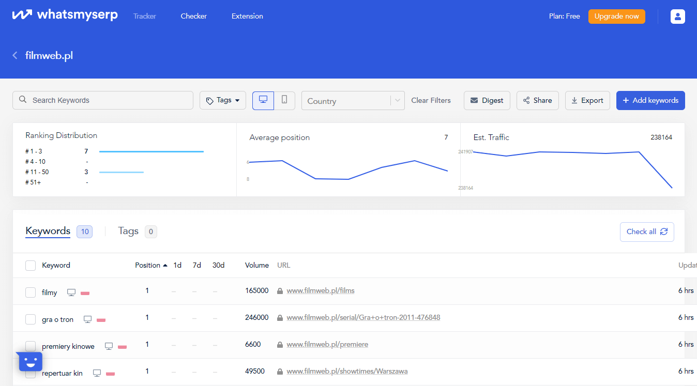This screenshot has height=386, width=697.
Task: Open the Gra+o+tron-2011-476848 URL link
Action: pos(363,317)
